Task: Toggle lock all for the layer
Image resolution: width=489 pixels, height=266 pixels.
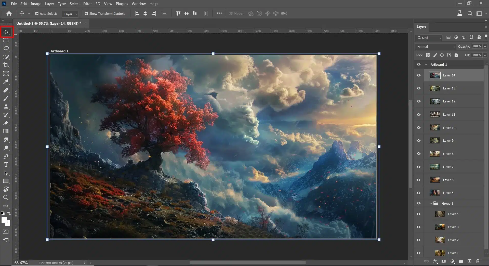Action: [x=456, y=55]
